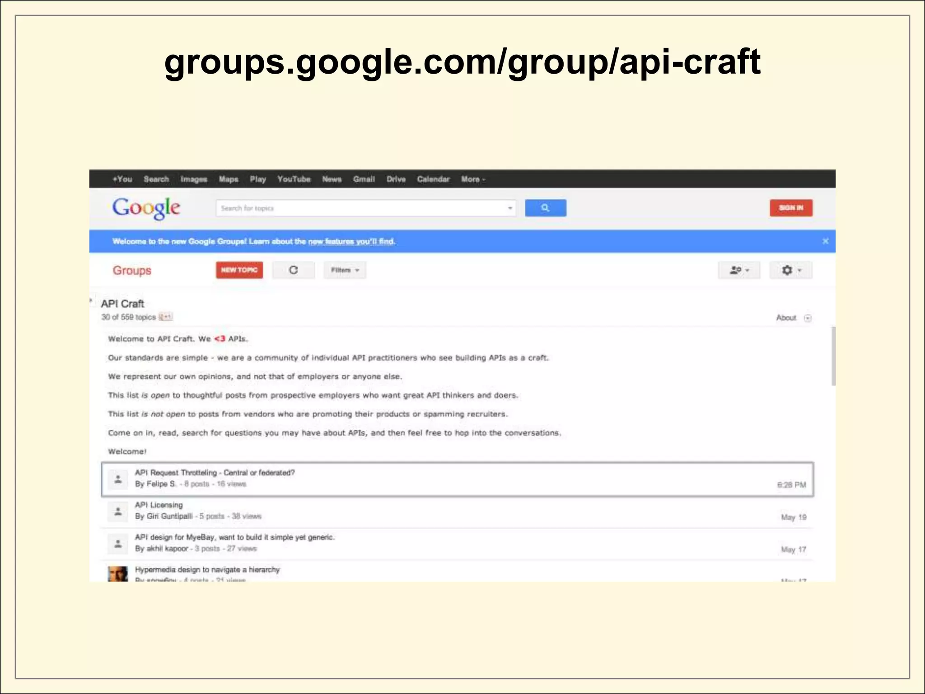
Task: Click Felipe S. avatar icon
Action: click(x=118, y=479)
